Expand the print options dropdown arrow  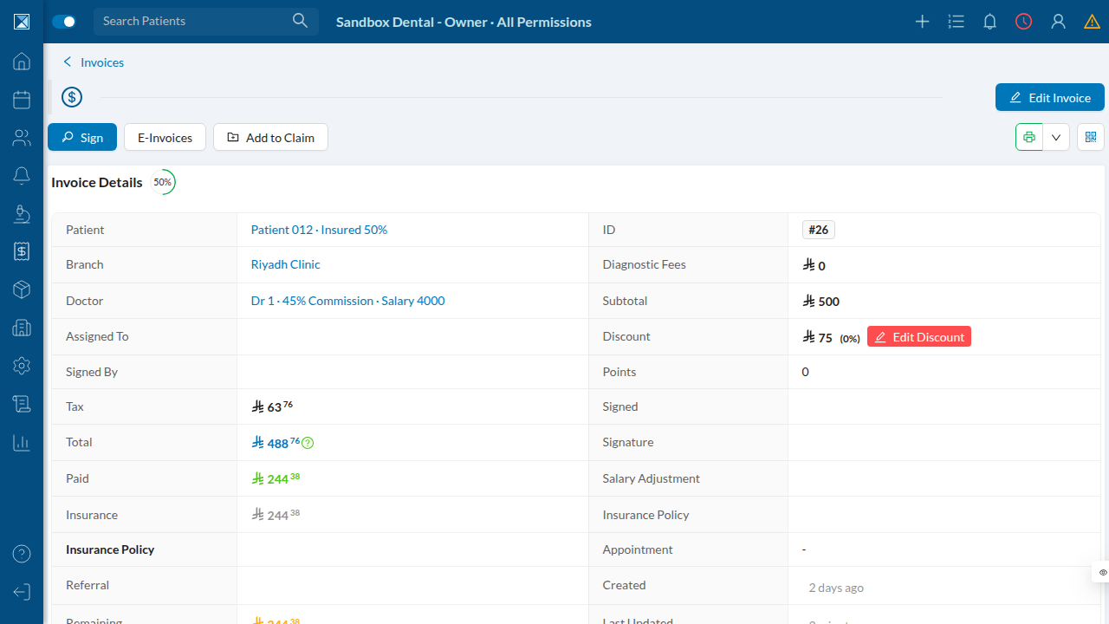tap(1056, 137)
